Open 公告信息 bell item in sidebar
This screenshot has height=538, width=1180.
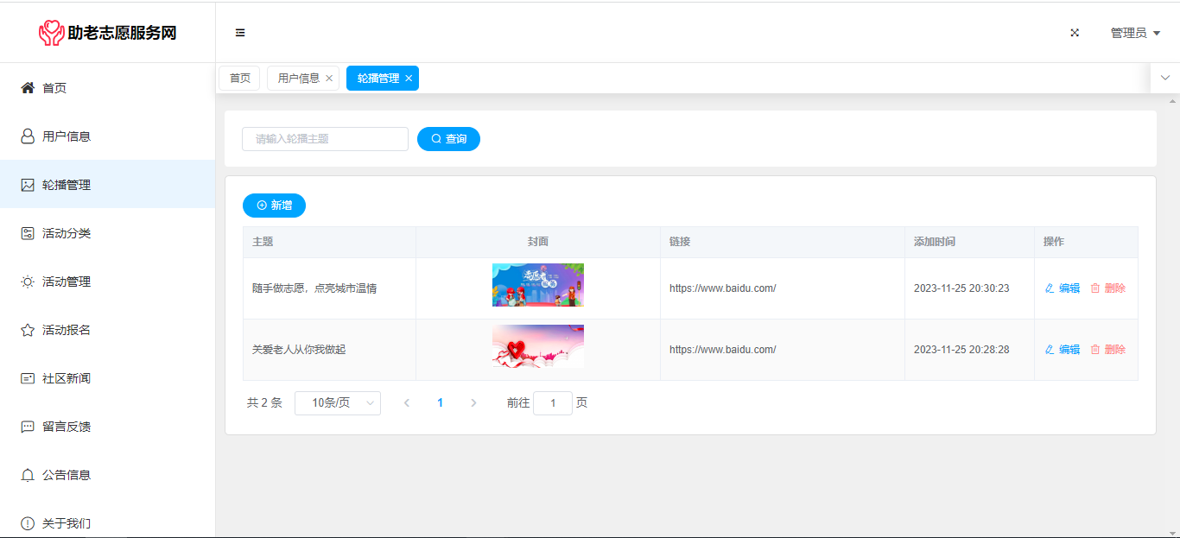coord(66,475)
